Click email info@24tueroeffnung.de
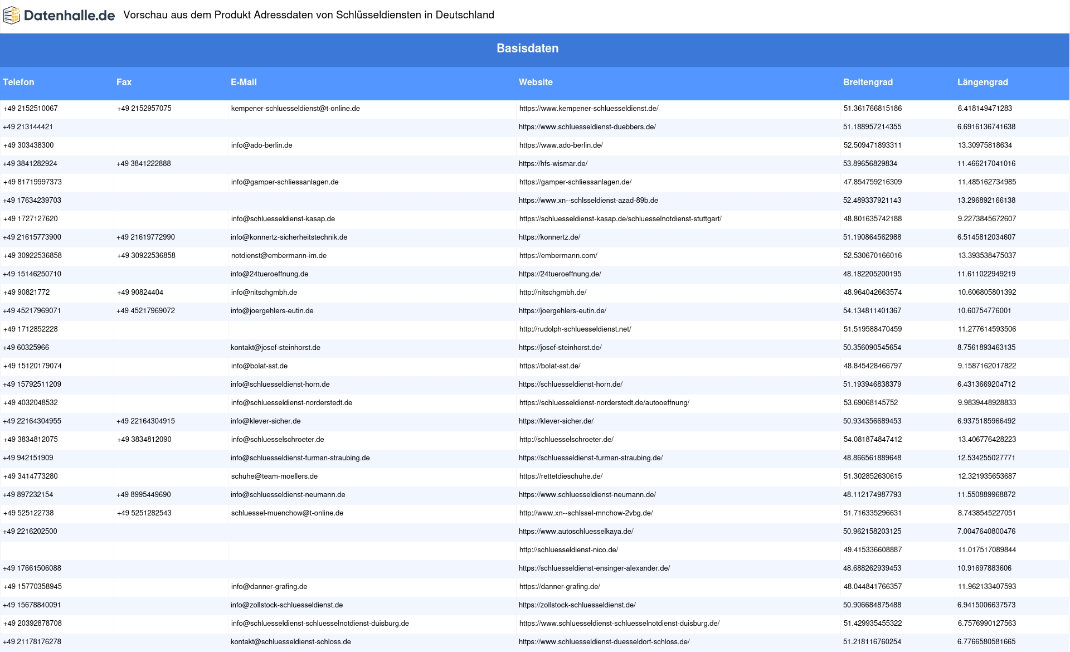 click(x=269, y=274)
